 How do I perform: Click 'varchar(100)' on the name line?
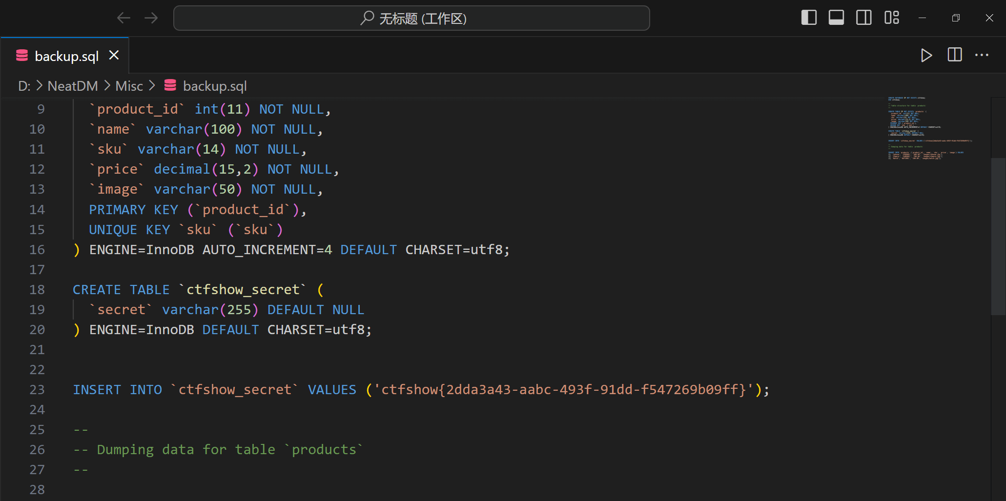(x=194, y=129)
